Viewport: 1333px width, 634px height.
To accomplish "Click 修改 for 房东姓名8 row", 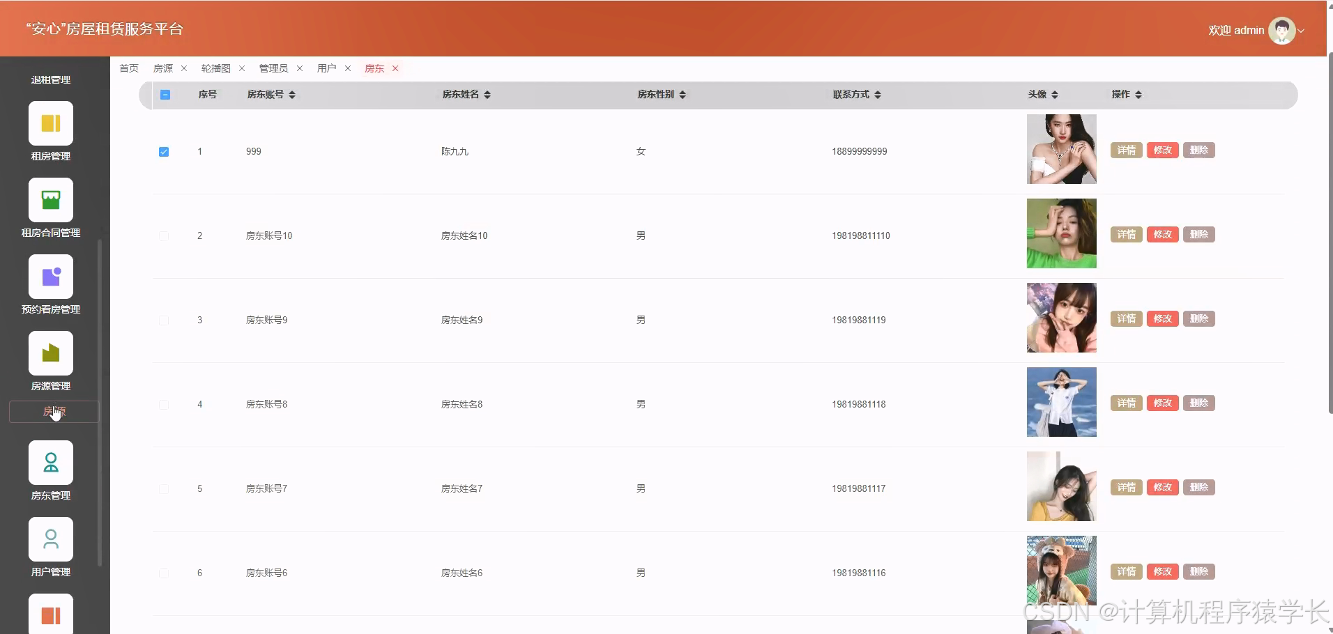I will click(1163, 403).
